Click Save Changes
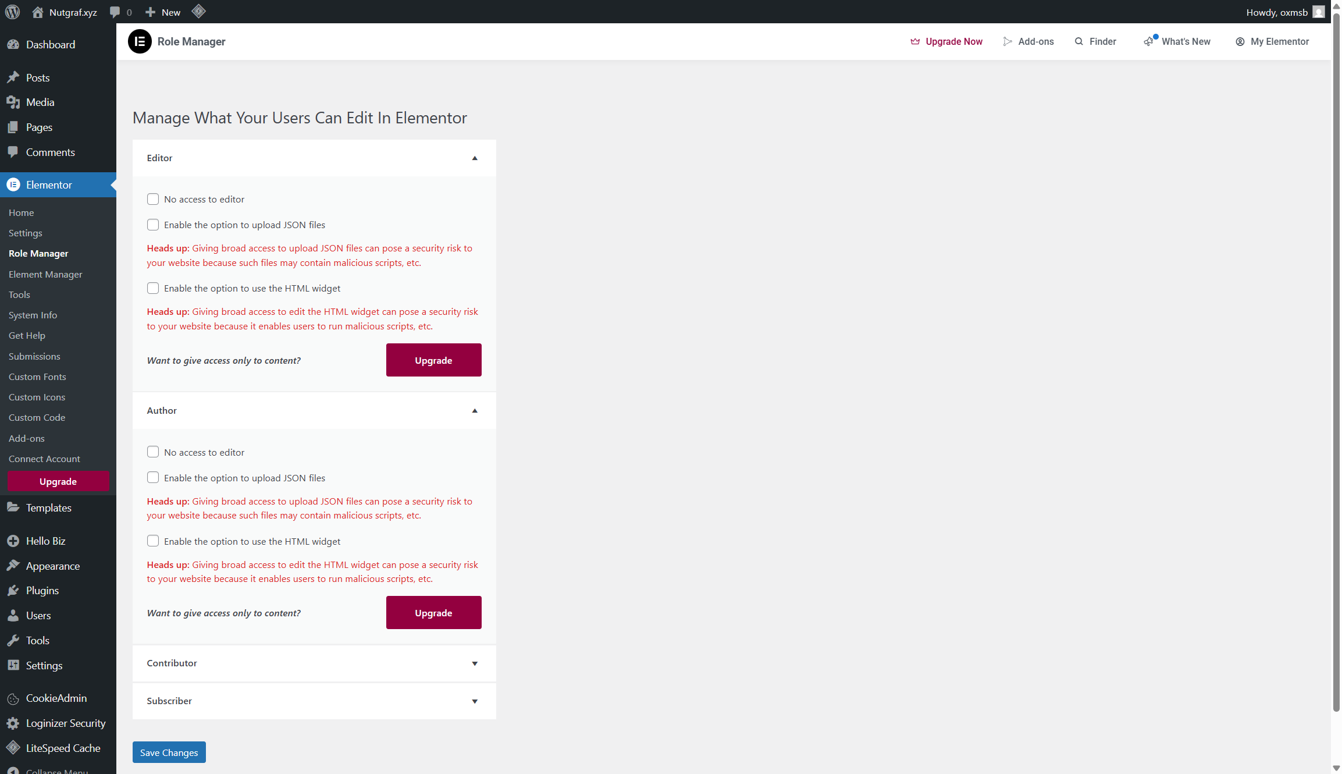1342x774 pixels. pyautogui.click(x=169, y=752)
